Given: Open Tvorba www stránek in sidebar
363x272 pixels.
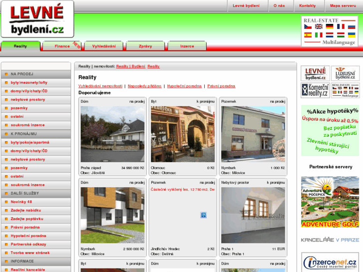Looking at the screenshot, I should click(36, 253).
